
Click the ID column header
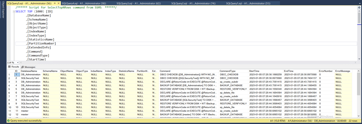pos(17,71)
